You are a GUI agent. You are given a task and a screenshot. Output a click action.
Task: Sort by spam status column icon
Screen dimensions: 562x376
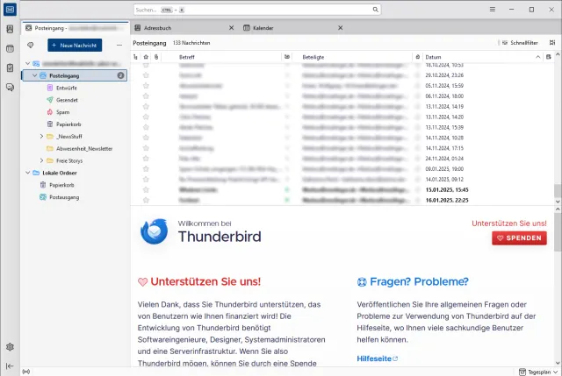click(x=418, y=57)
